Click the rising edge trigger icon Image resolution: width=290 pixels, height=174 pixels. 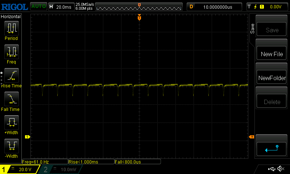256,7
